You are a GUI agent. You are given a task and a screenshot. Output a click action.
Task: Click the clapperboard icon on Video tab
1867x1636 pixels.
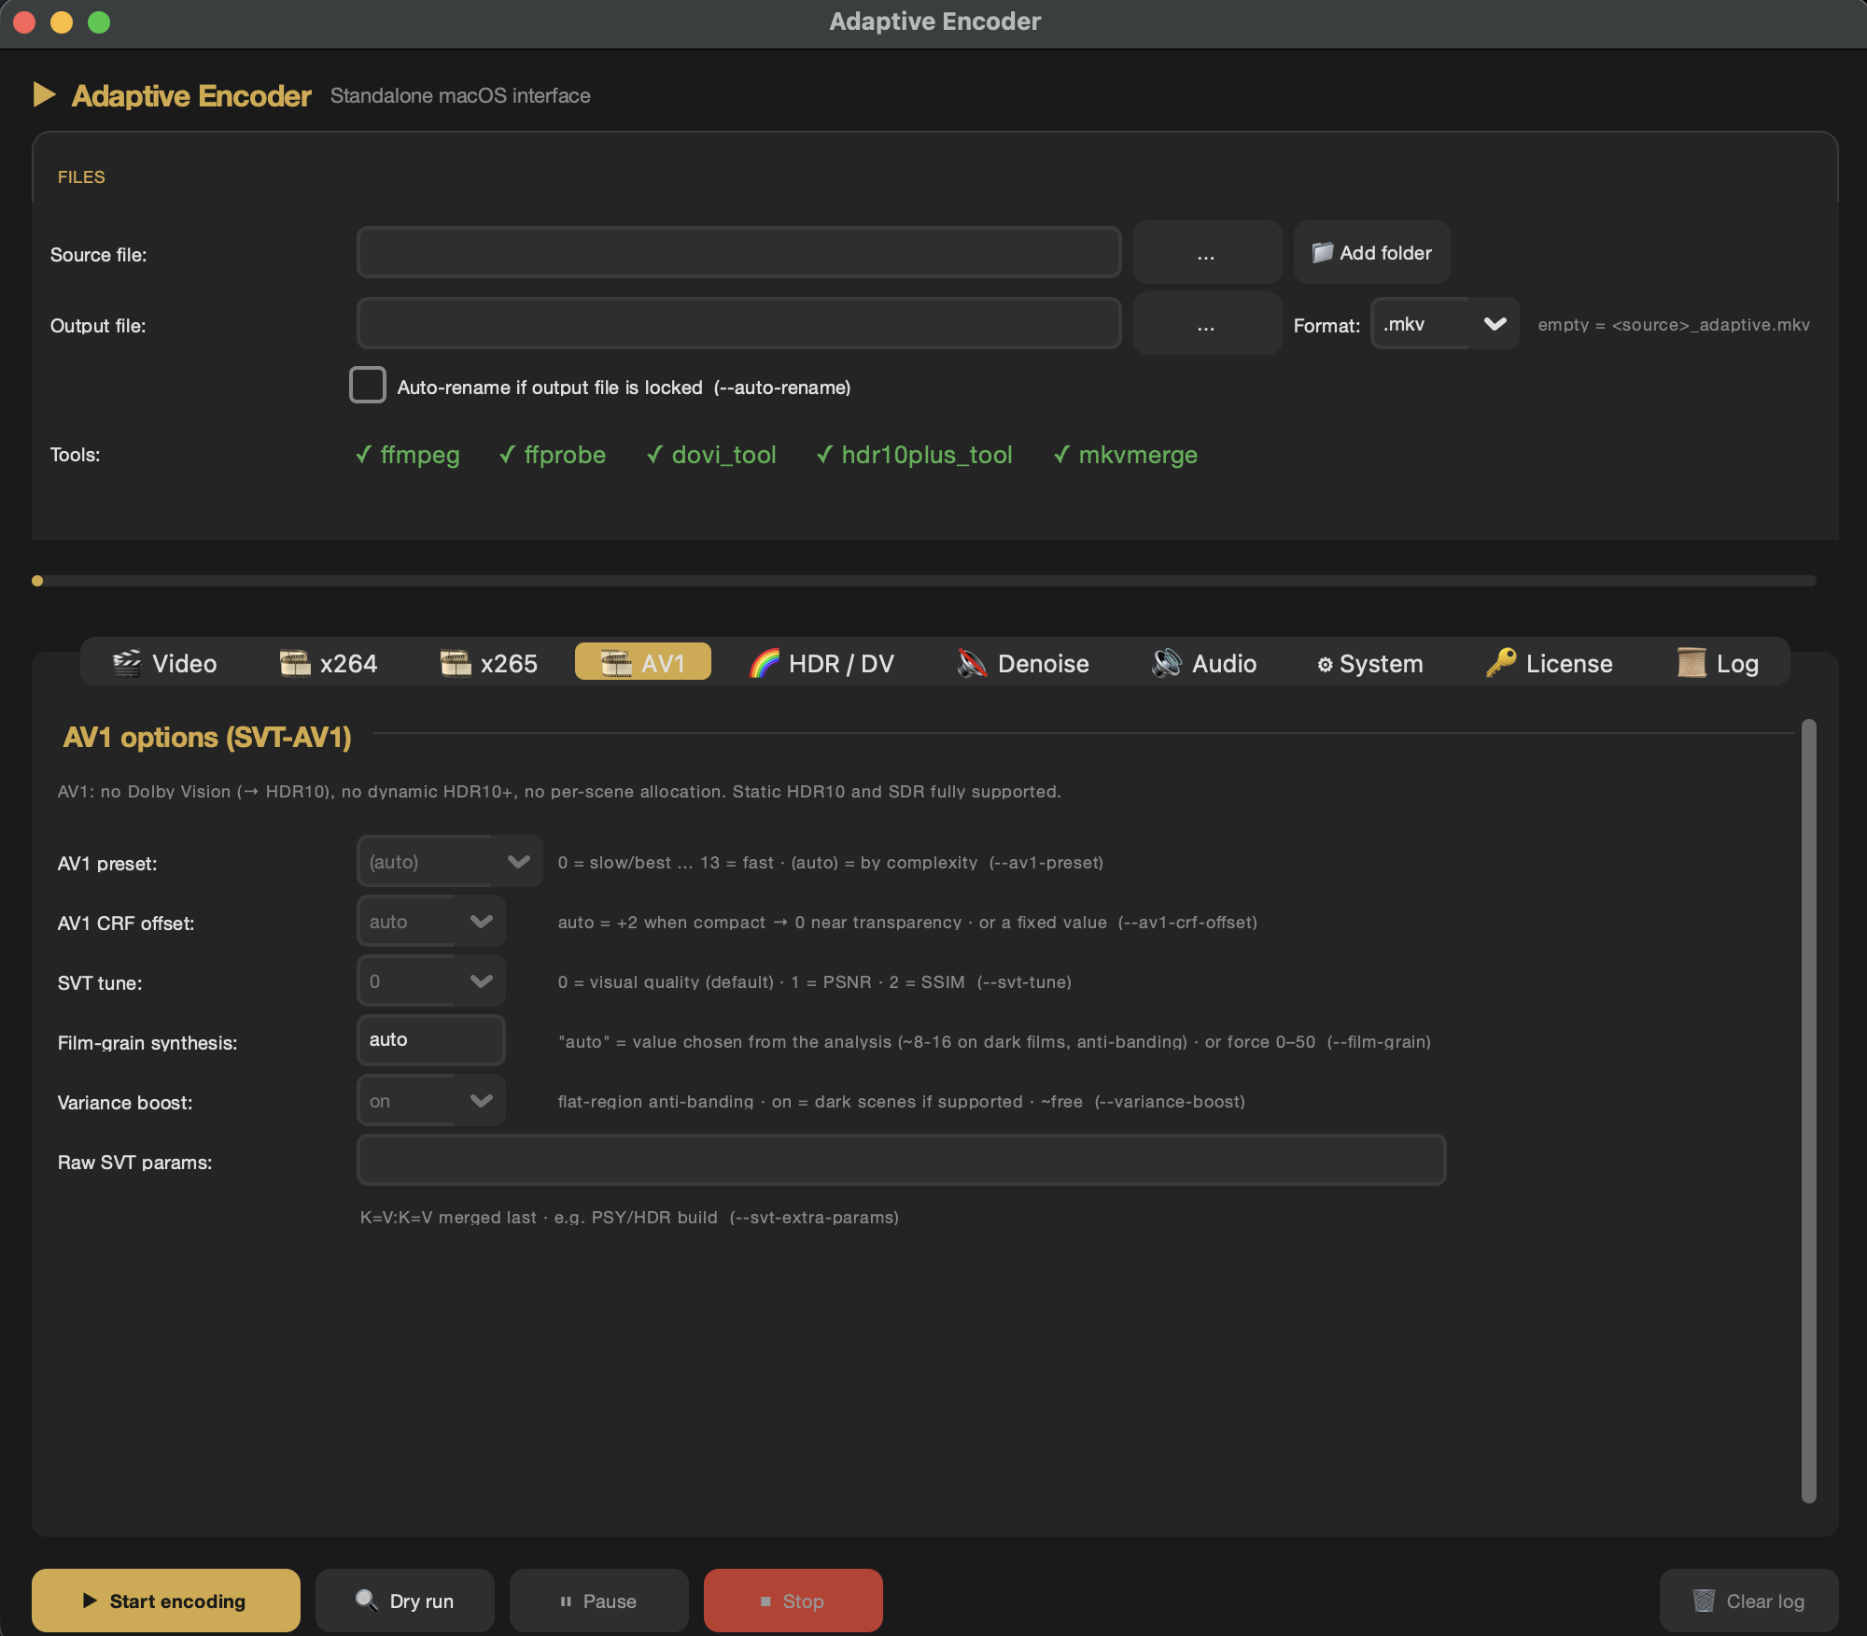[127, 663]
